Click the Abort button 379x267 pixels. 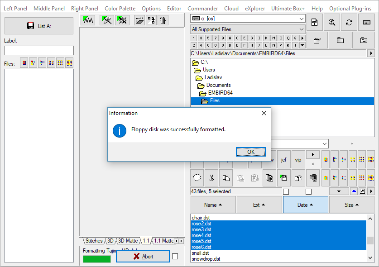(143, 257)
